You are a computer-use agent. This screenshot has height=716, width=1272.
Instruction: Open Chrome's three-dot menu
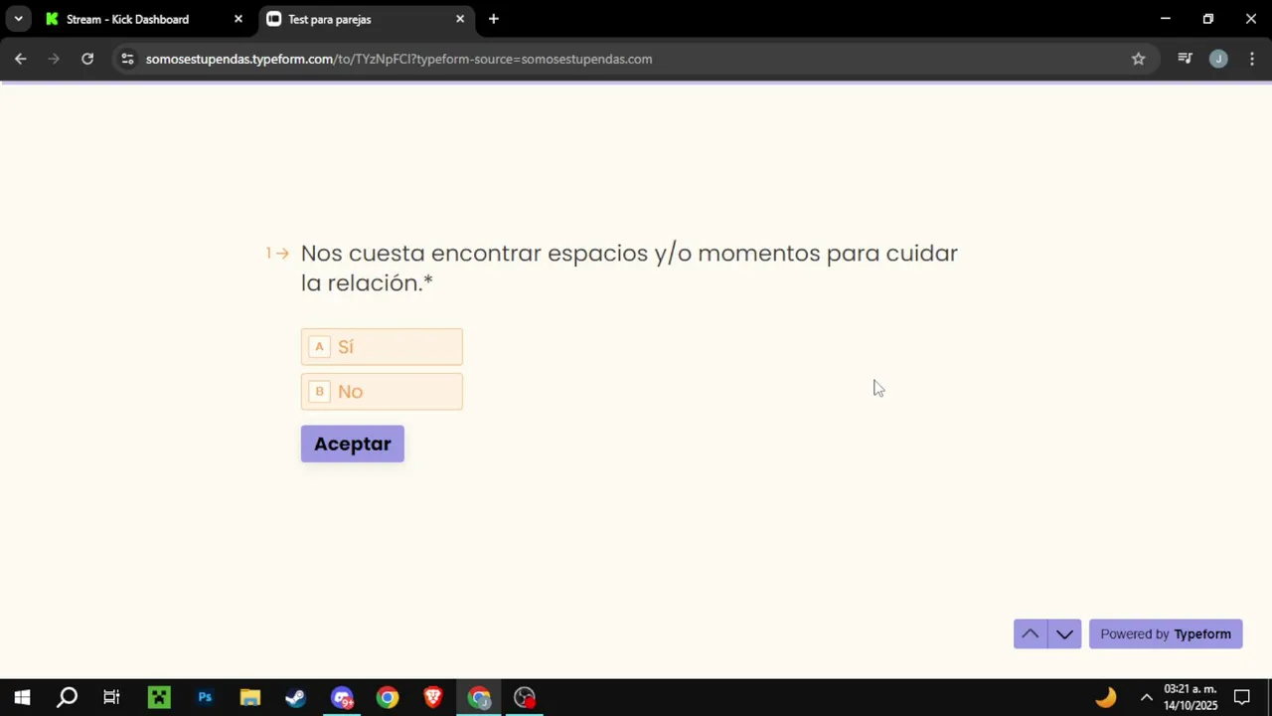[x=1252, y=59]
